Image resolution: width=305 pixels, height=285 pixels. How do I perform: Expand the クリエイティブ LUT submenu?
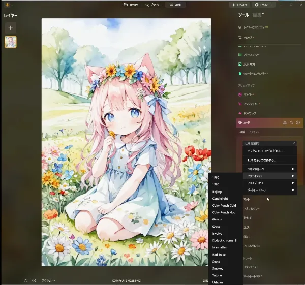269,176
